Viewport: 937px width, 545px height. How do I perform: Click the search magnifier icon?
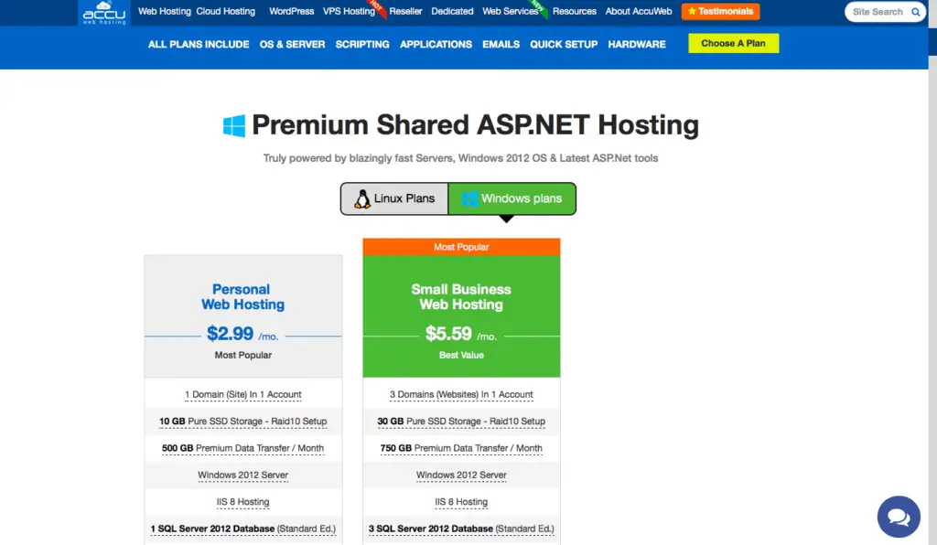click(915, 12)
